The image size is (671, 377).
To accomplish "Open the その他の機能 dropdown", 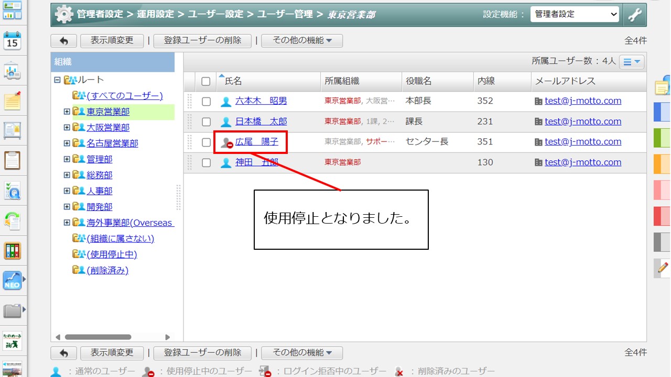I will pos(302,40).
